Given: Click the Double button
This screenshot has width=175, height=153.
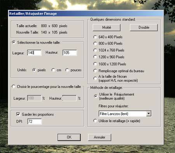Looking at the screenshot, I should point(144,28).
